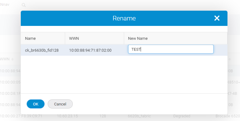Select WWN 10:00:88:94:71:87:02:00 in dialog
240x121 pixels.
click(x=90, y=50)
